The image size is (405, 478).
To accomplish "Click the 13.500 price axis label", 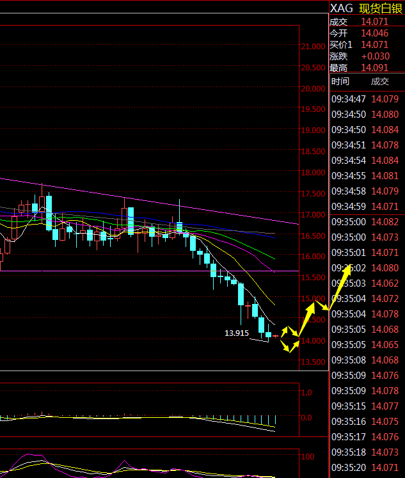I will click(x=314, y=362).
